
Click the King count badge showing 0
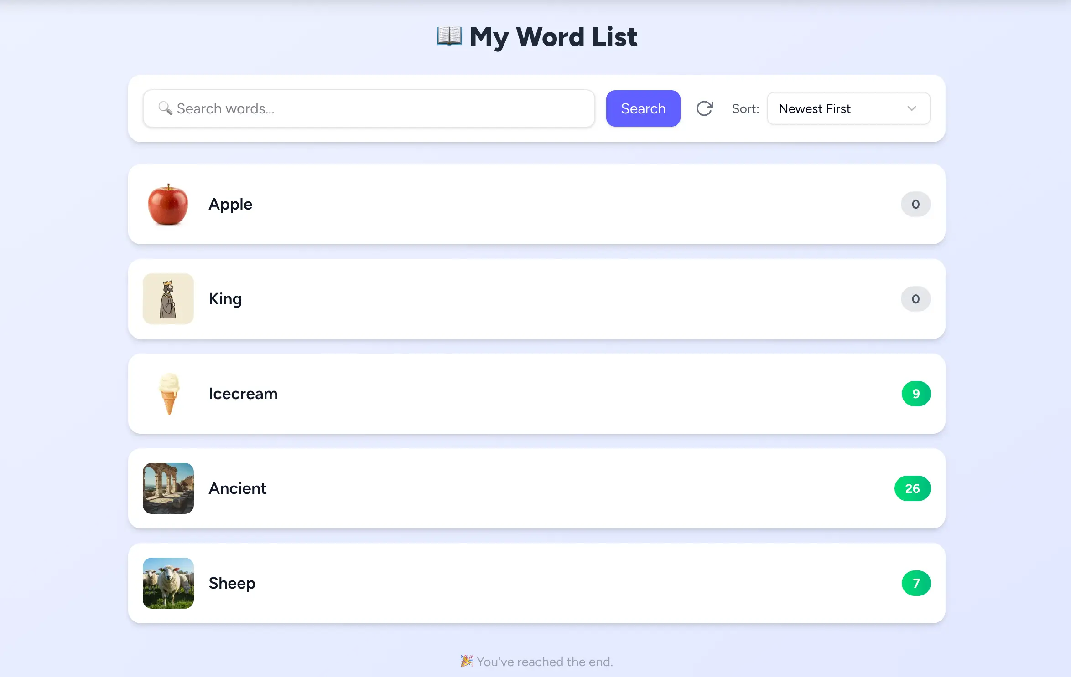[915, 299]
